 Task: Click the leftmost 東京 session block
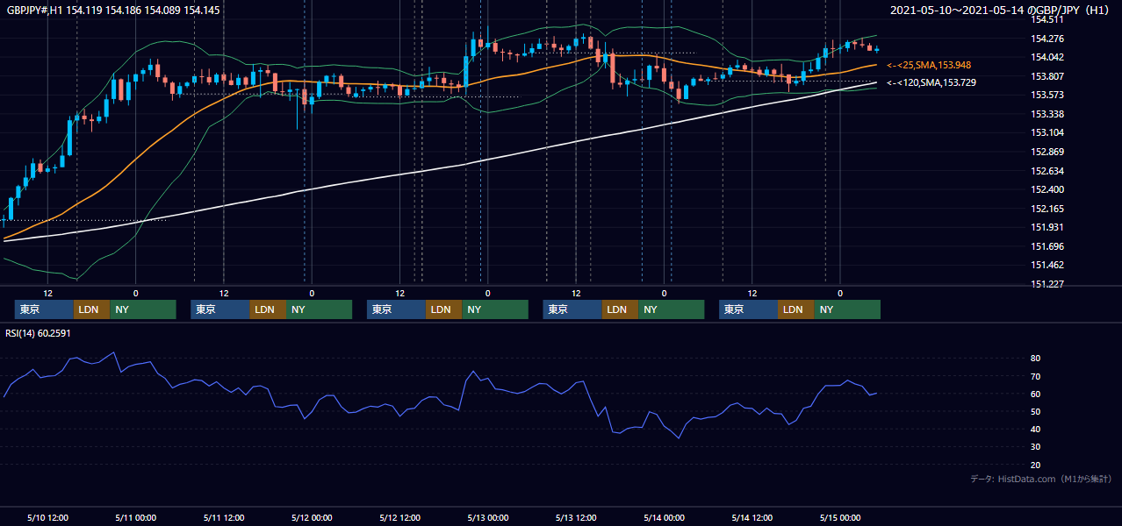point(44,309)
